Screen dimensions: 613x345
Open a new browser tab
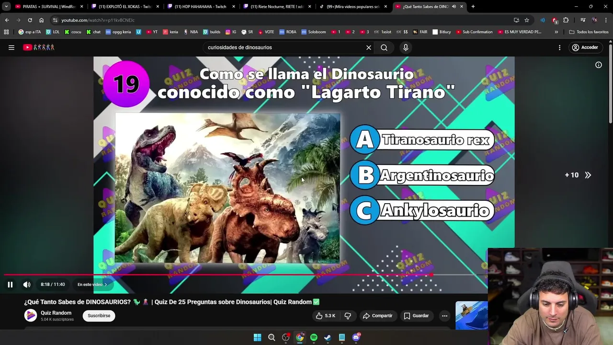point(473,7)
